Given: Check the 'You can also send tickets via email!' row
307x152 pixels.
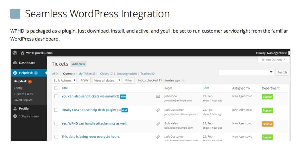Looking at the screenshot, I should click(56, 96).
